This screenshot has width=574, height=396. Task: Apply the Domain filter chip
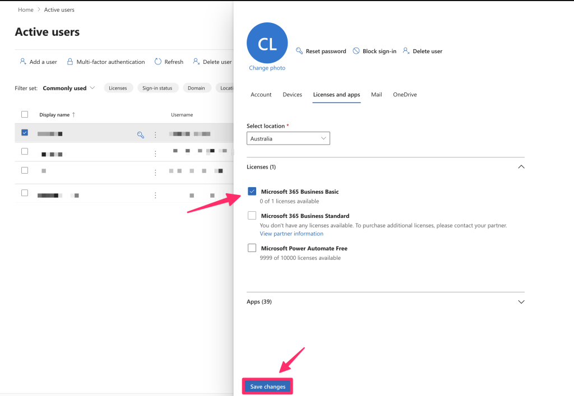coord(196,88)
